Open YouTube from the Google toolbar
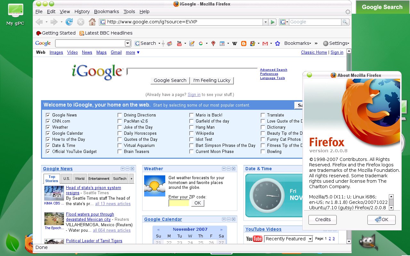Screen dimensions: 410x256 coord(179,44)
